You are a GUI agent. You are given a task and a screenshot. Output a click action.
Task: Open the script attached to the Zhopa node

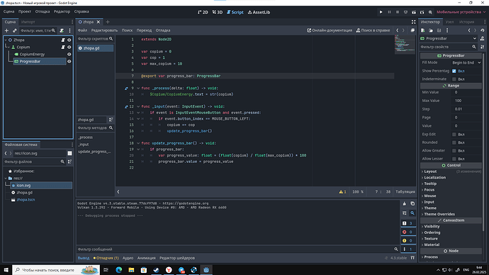pos(63,40)
